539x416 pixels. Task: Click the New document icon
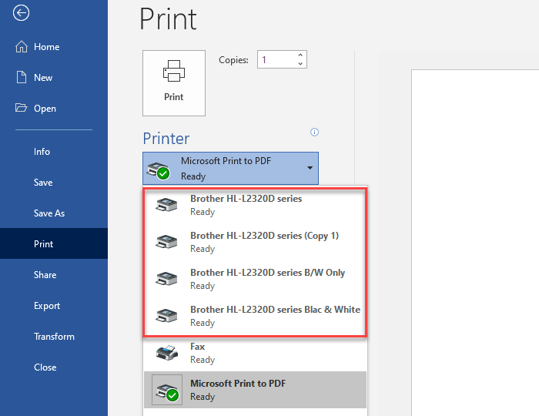(22, 77)
